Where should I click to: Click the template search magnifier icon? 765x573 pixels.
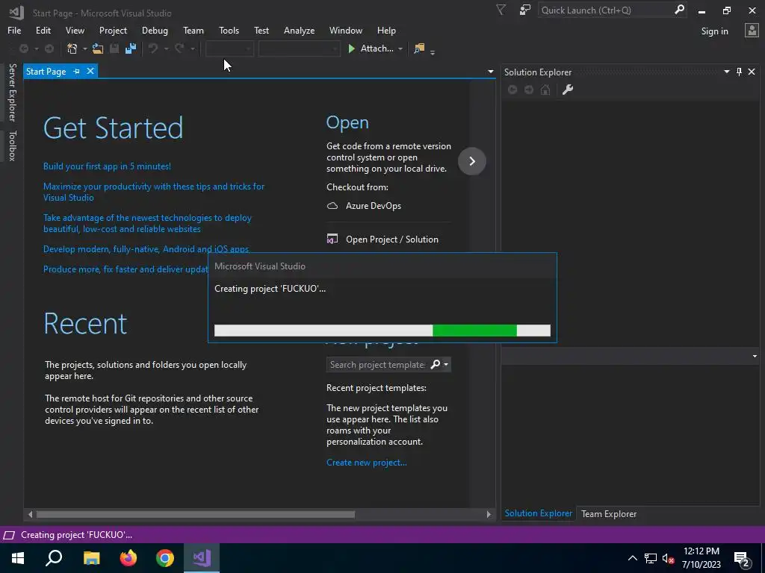[x=436, y=364]
